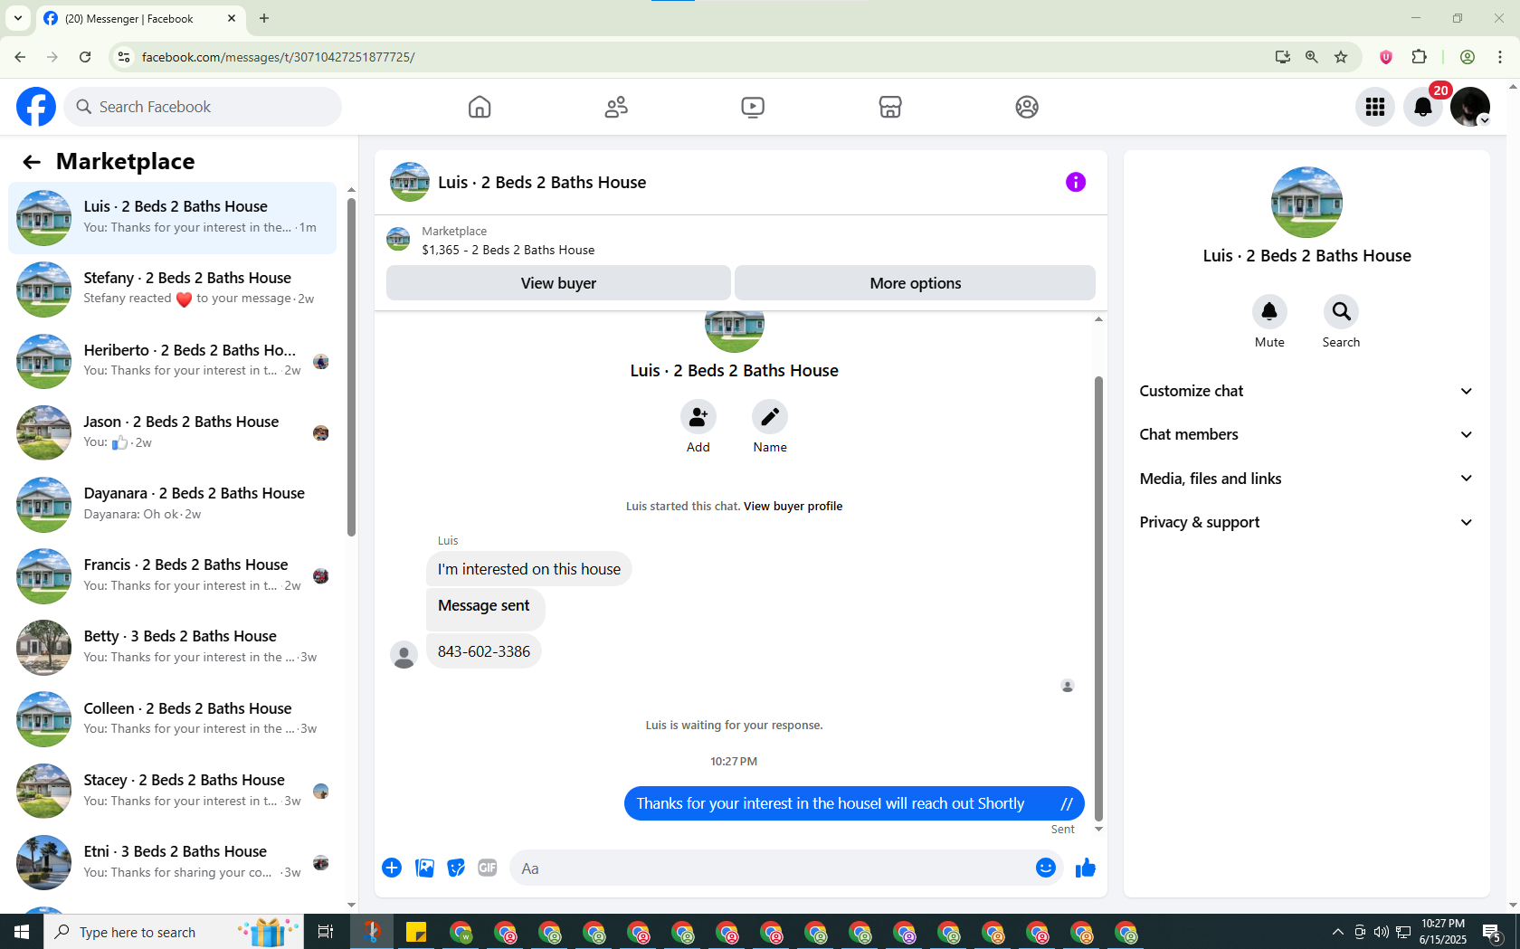
Task: Expand Chat members section
Action: pyautogui.click(x=1306, y=434)
